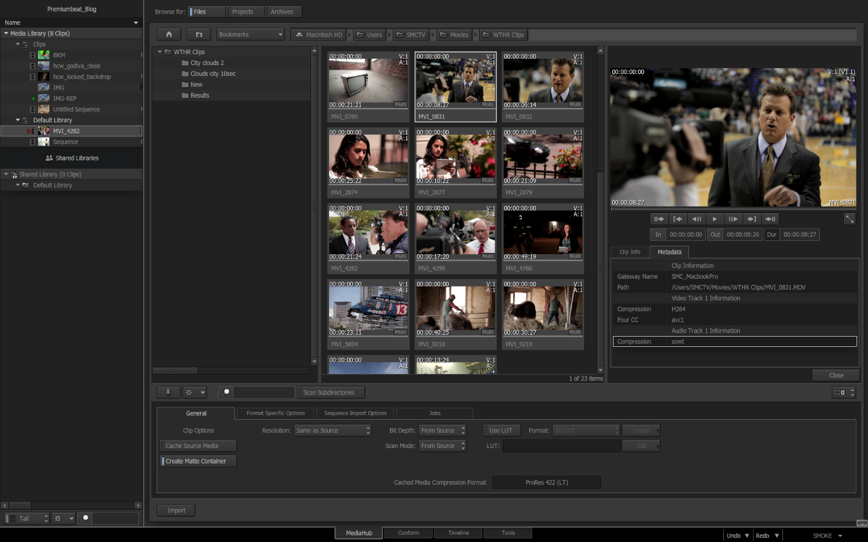868x542 pixels.
Task: Click the preview scrub bar under viewer
Action: (732, 209)
